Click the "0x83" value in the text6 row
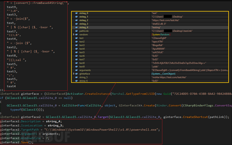Screen dimensions: 232x145 (155, 56)
